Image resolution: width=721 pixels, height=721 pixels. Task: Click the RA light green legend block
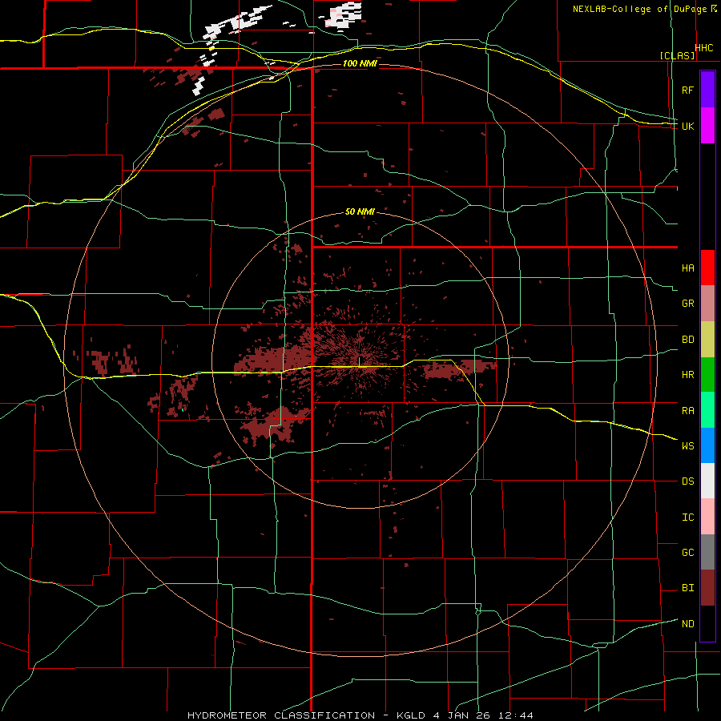tap(707, 410)
